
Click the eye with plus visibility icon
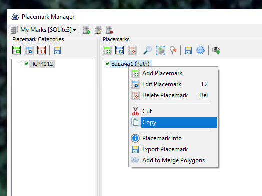coord(216,50)
